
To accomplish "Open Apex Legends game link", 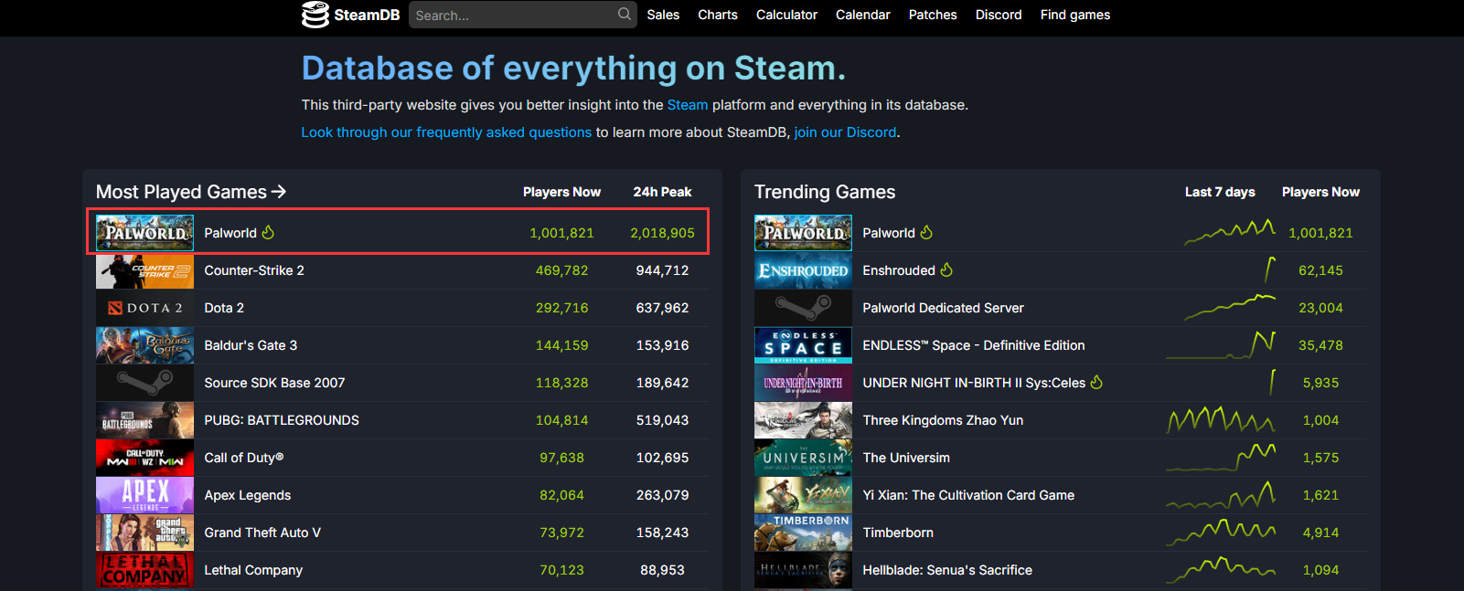I will click(x=248, y=495).
